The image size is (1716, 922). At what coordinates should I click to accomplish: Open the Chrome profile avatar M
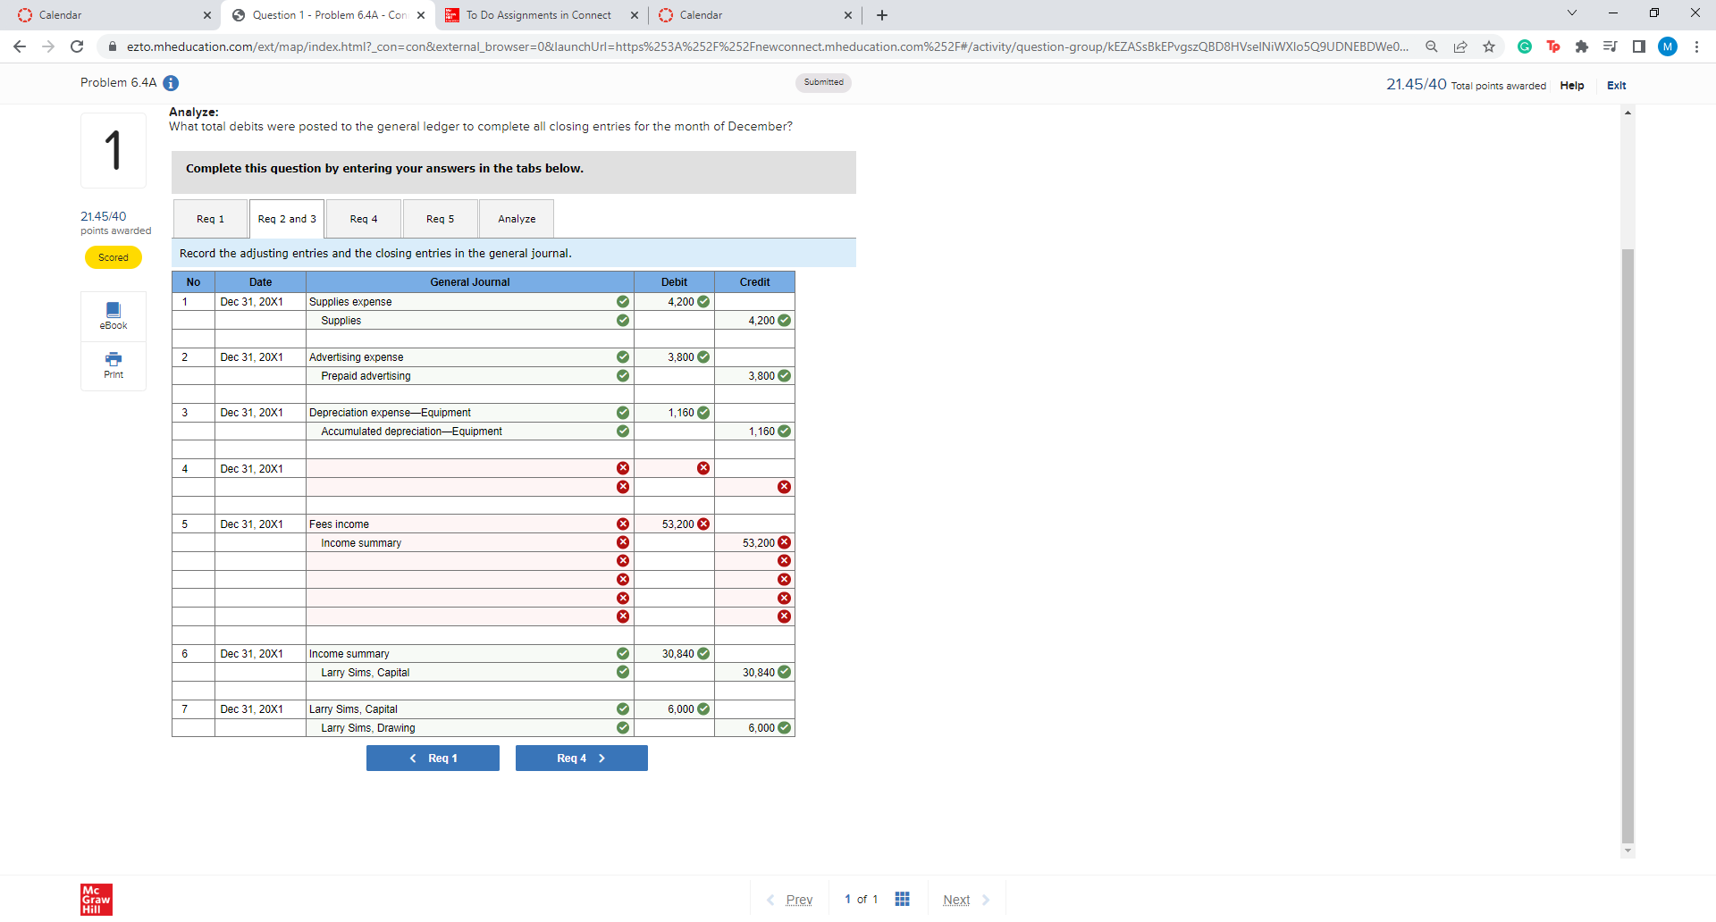coord(1668,46)
